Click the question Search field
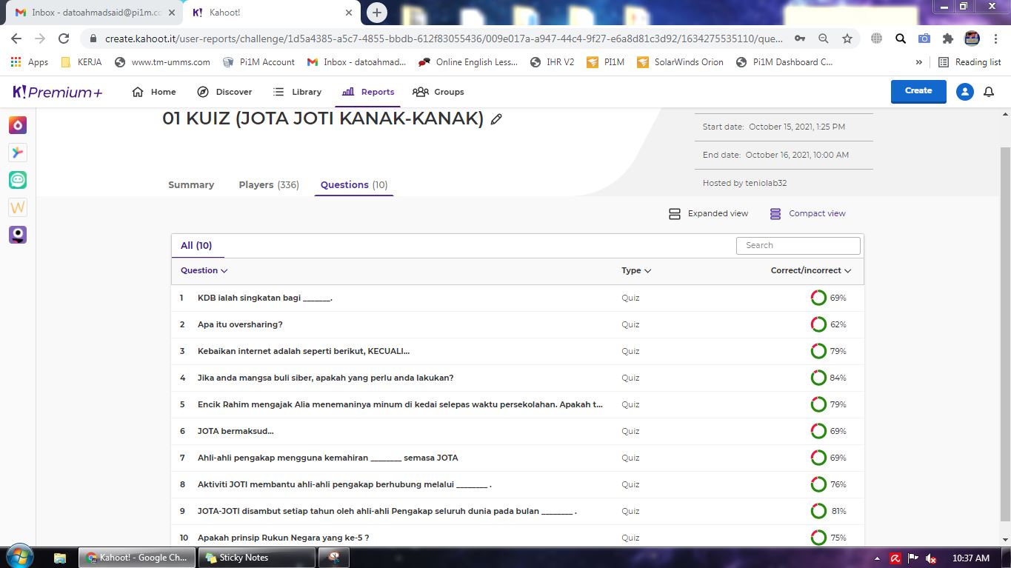This screenshot has height=568, width=1011. (x=798, y=245)
